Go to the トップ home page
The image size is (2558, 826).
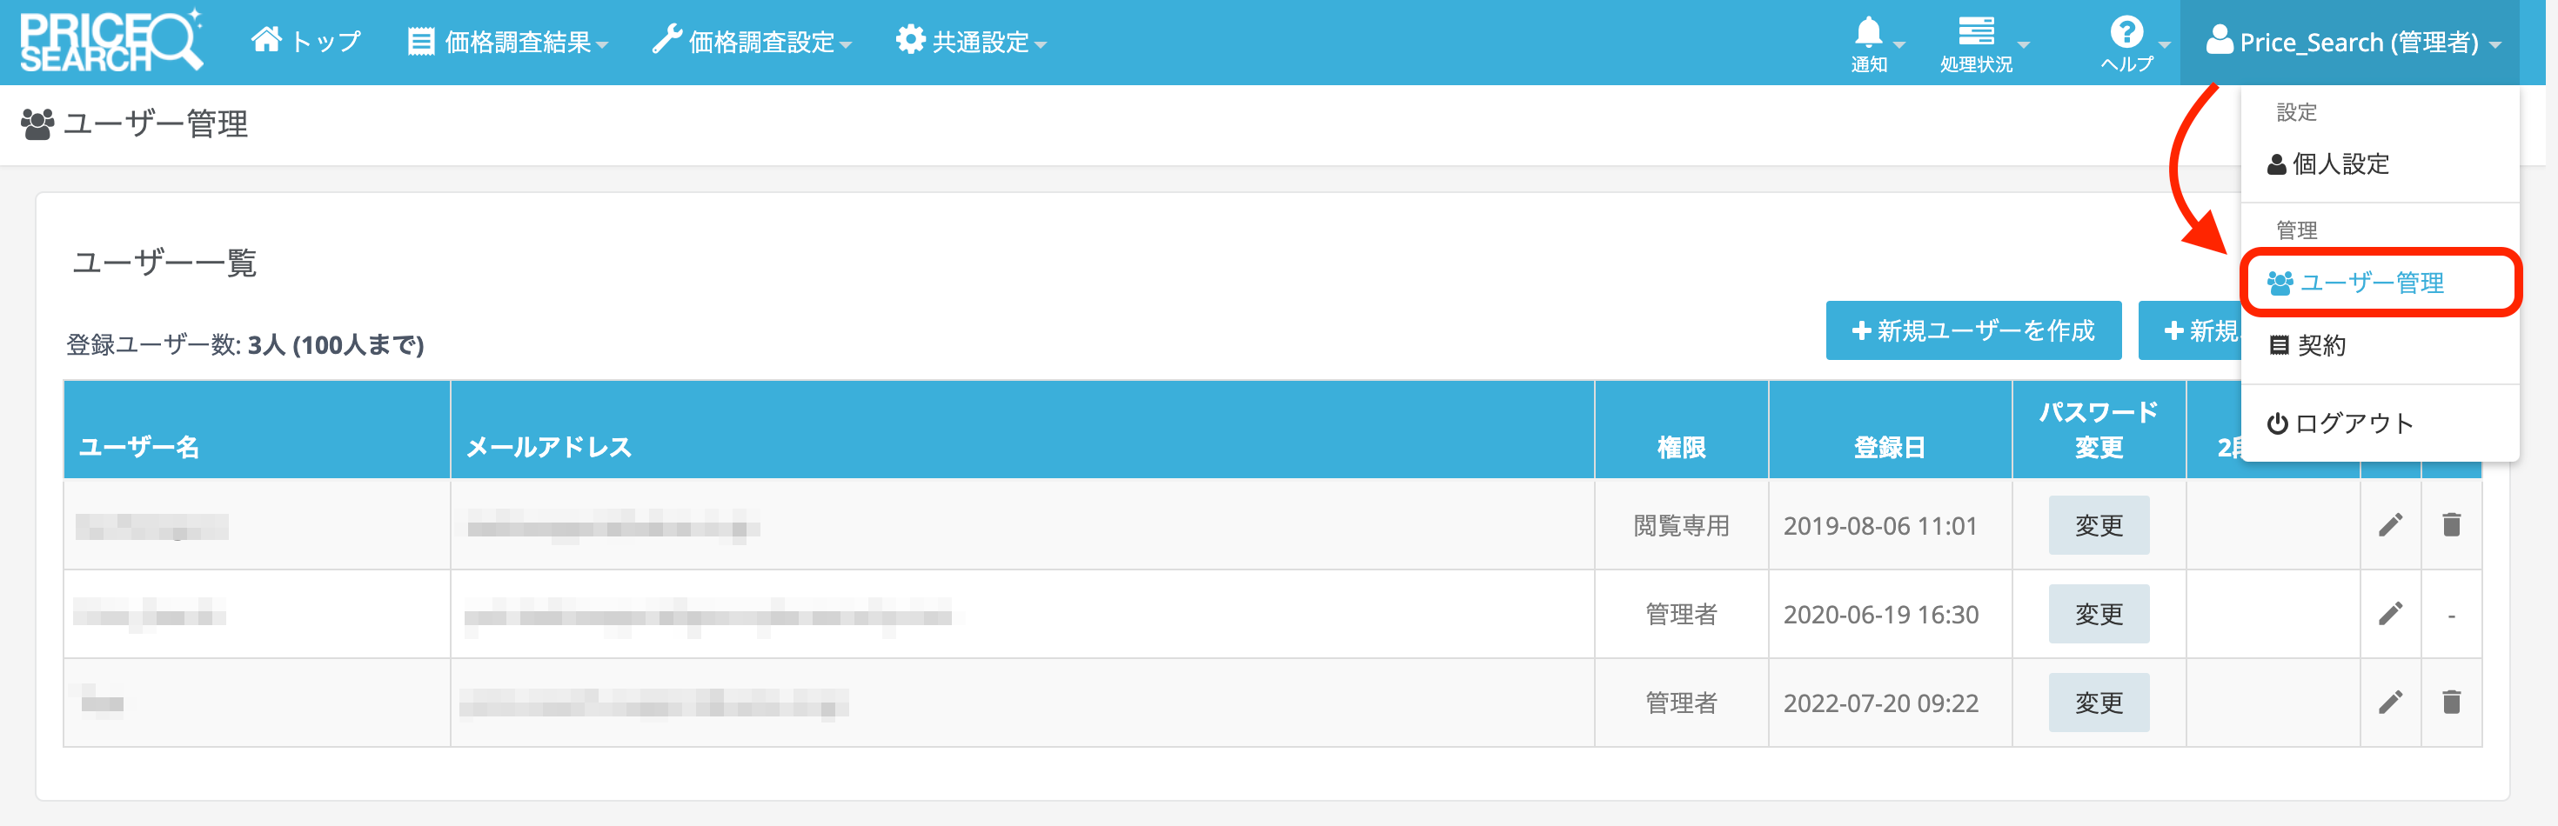306,43
